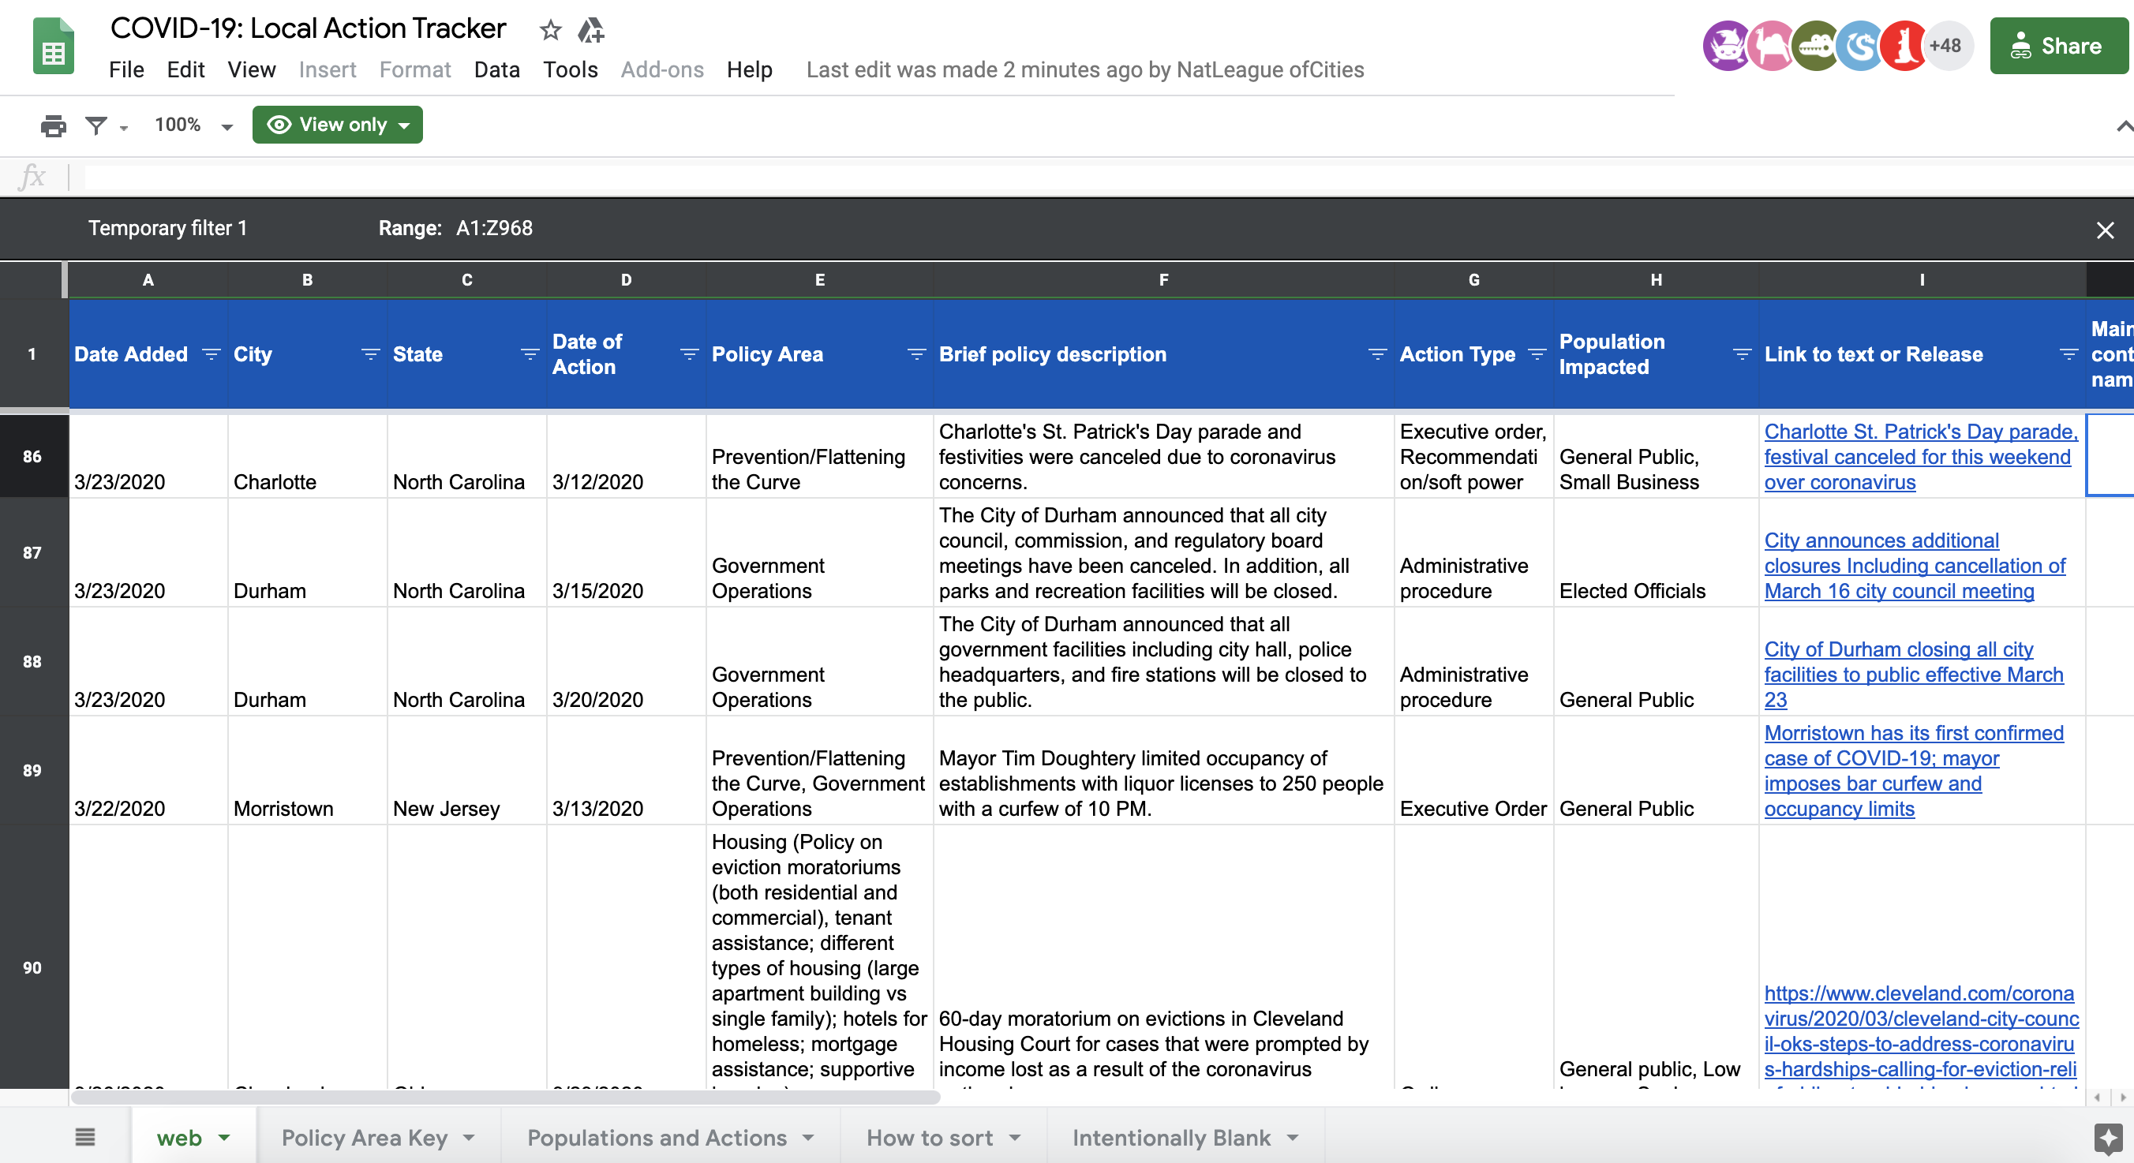
Task: Open the How to sort tab menu arrow
Action: (x=1015, y=1137)
